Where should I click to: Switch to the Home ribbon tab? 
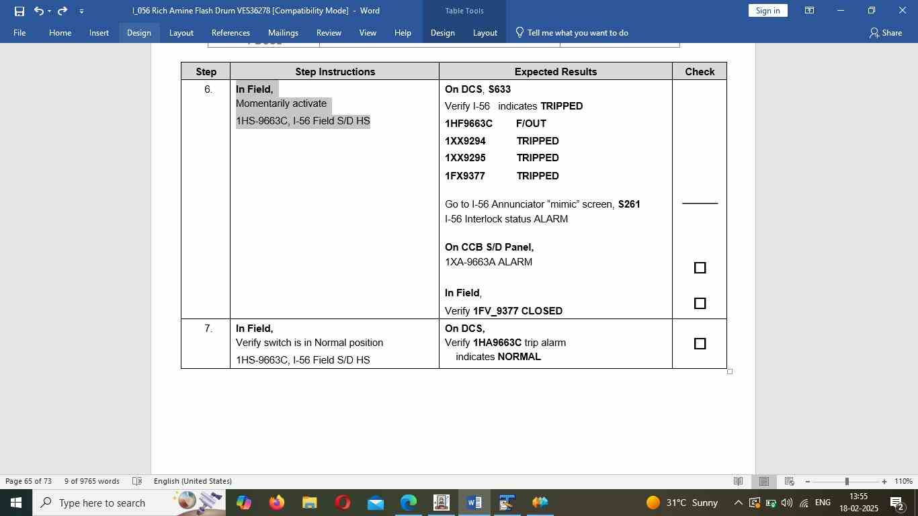(x=60, y=32)
